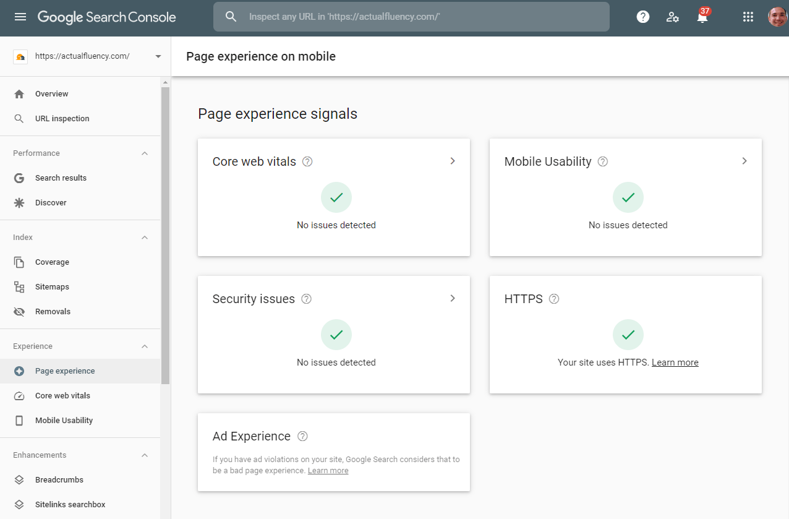This screenshot has height=519, width=789.
Task: Show help tooltip for Core web vitals
Action: pos(307,161)
